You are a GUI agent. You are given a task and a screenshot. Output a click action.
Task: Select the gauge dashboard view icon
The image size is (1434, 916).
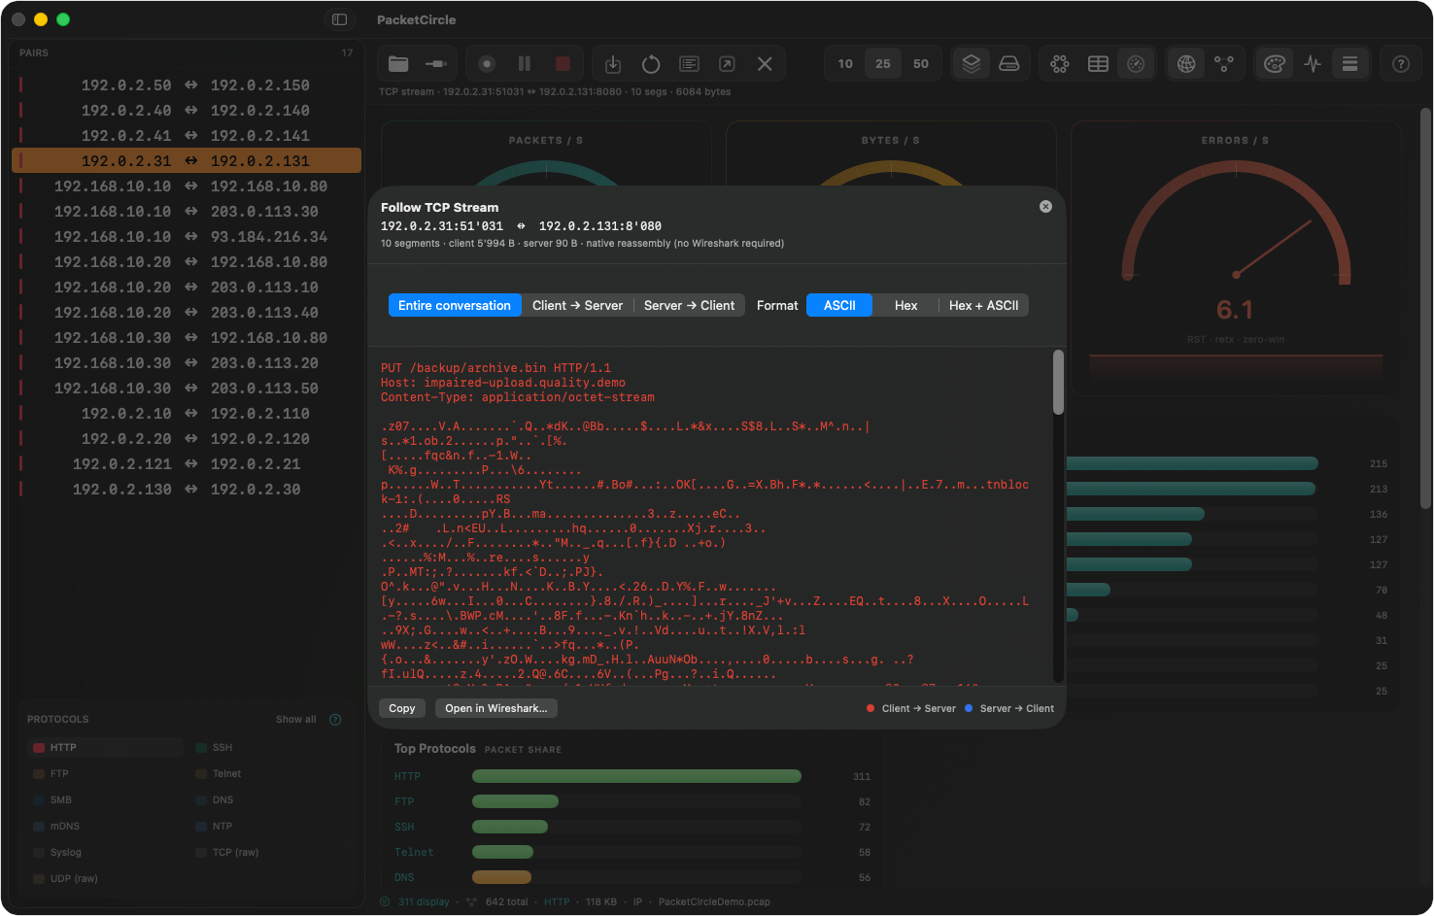1136,64
